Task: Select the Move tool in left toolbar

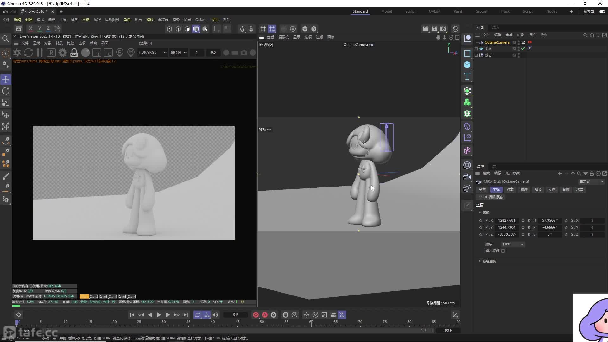Action: (x=6, y=79)
